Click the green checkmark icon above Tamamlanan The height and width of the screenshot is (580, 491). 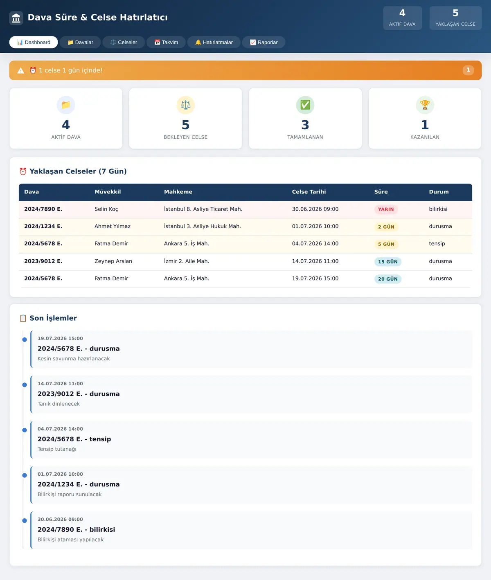point(305,105)
